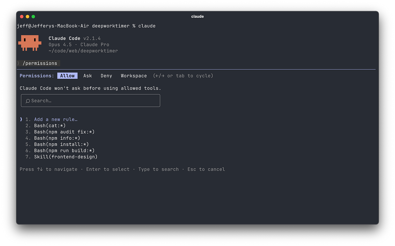This screenshot has height=246, width=395.
Task: Open the Bash(npm run build:*) rule
Action: tap(64, 150)
